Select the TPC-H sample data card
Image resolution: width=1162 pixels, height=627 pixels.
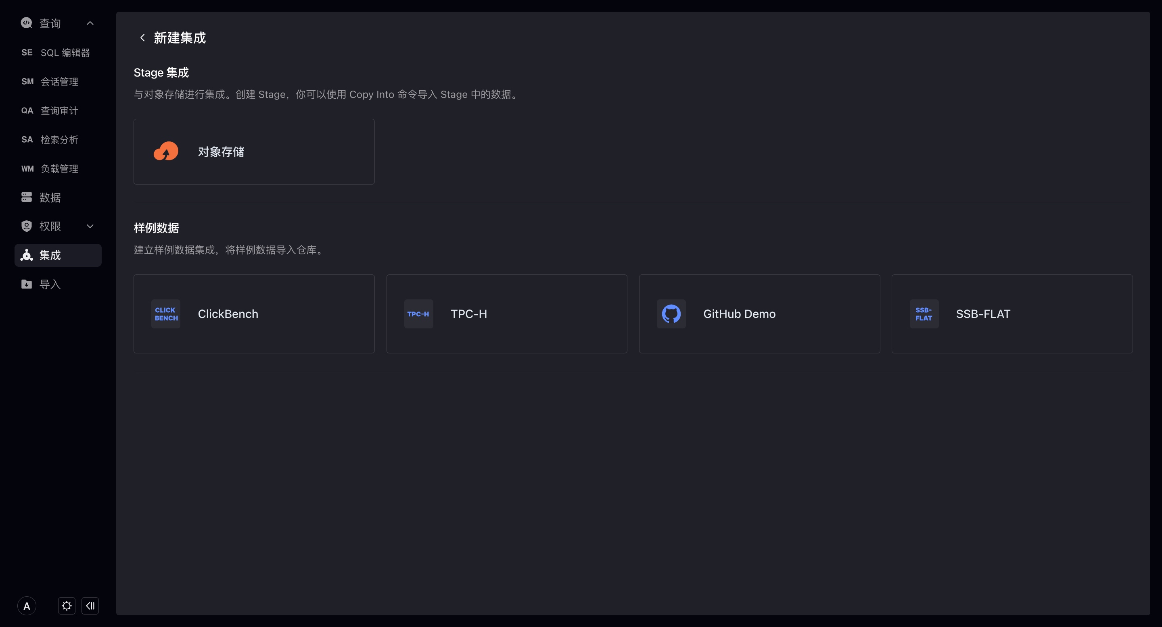click(507, 314)
